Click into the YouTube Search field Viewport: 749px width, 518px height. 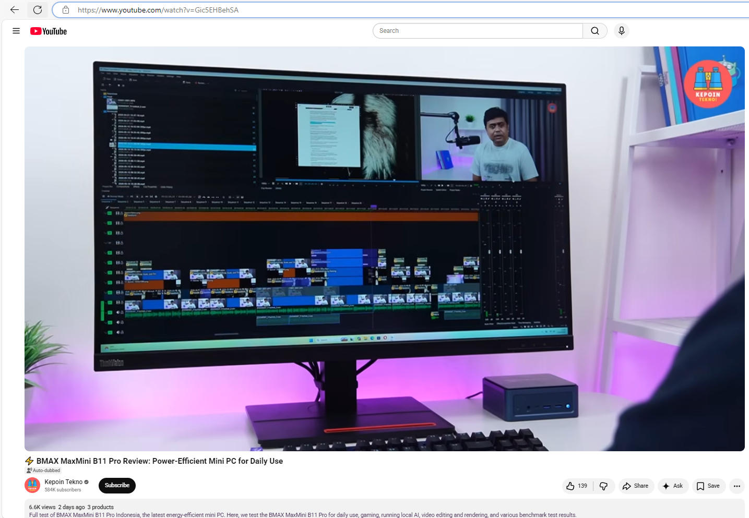coord(478,31)
